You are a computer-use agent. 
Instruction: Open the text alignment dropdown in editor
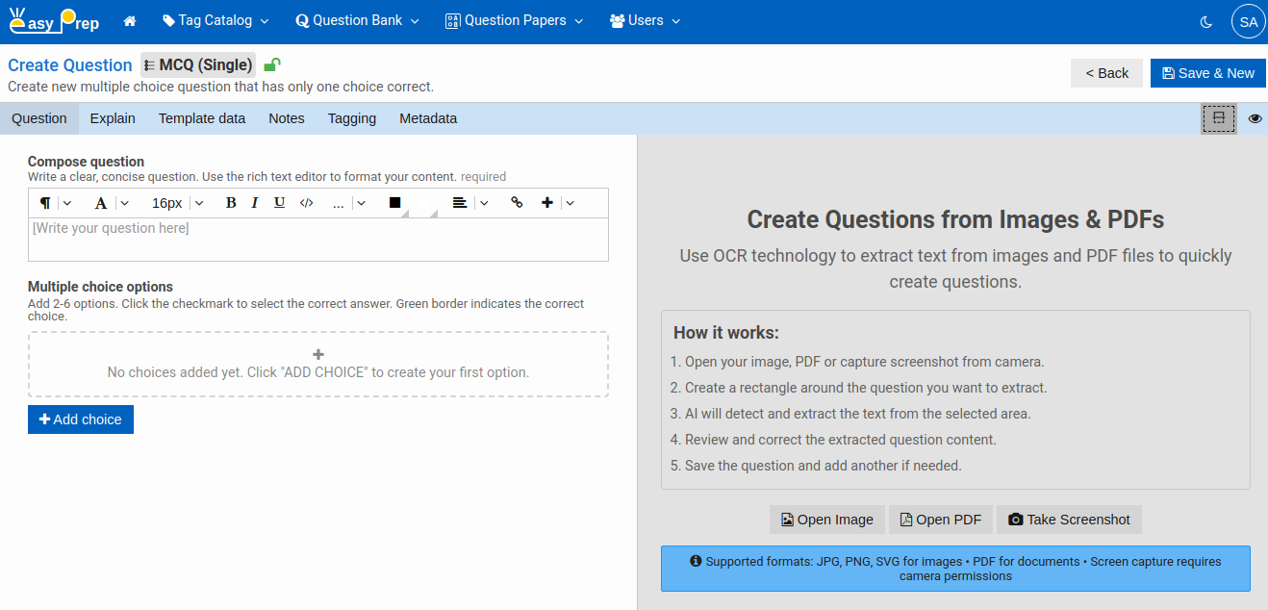[483, 202]
